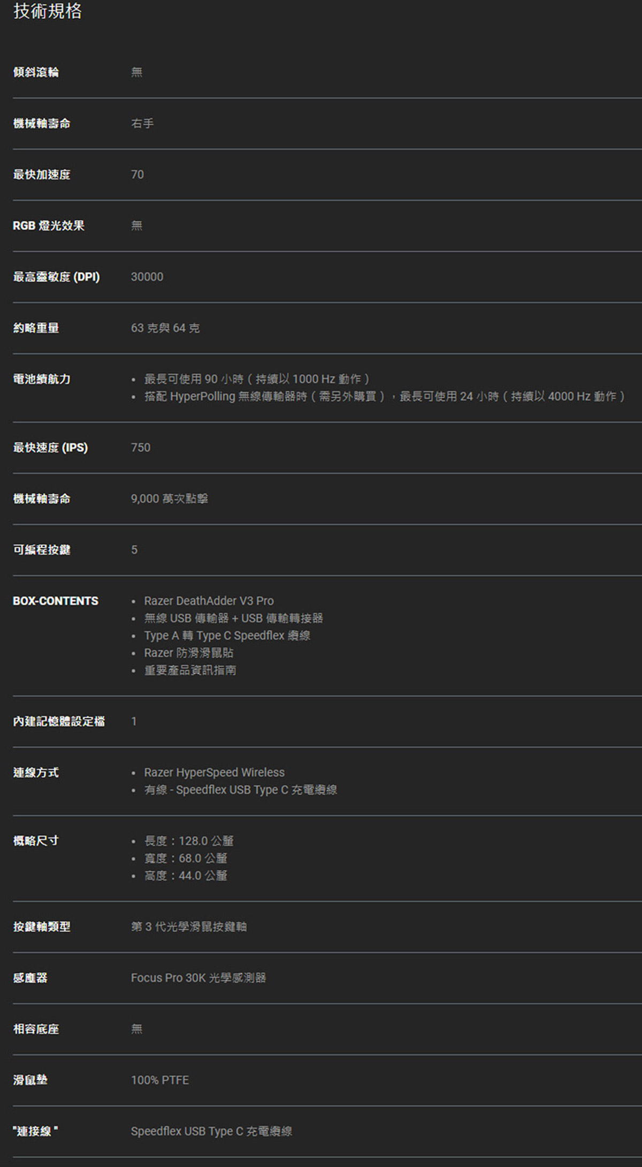Click the "約略重量" label

36,328
